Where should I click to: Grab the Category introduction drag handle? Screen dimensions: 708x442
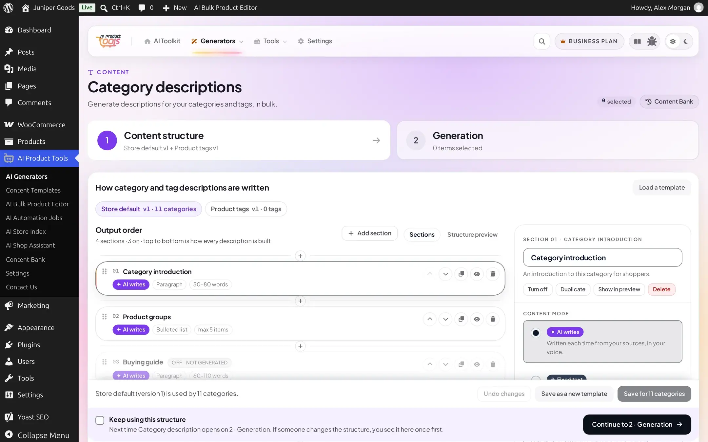click(x=104, y=271)
